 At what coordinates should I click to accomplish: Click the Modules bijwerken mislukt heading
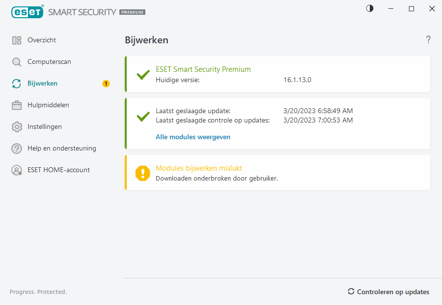point(198,168)
